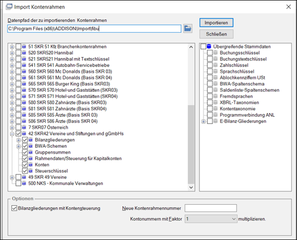Expand the BWA-Schemen subnode
The width and height of the screenshot is (297, 240).
(19, 146)
